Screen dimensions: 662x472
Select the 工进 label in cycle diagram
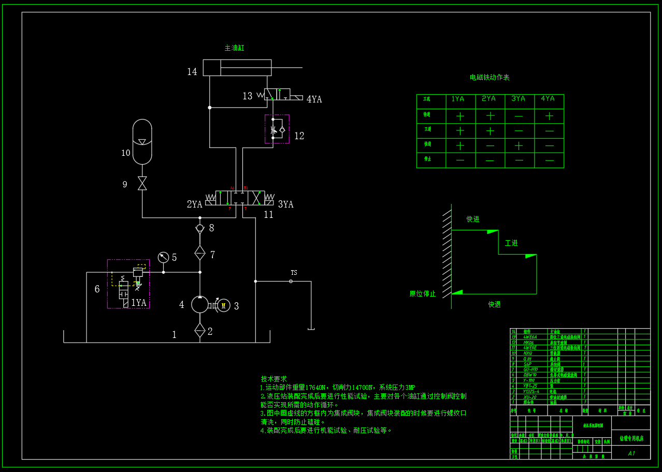[x=511, y=243]
